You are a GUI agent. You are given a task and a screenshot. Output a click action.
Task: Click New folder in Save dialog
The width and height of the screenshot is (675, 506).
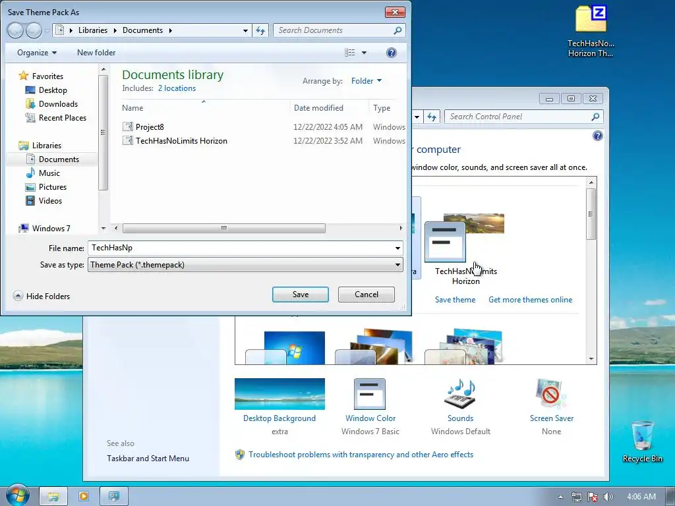96,53
